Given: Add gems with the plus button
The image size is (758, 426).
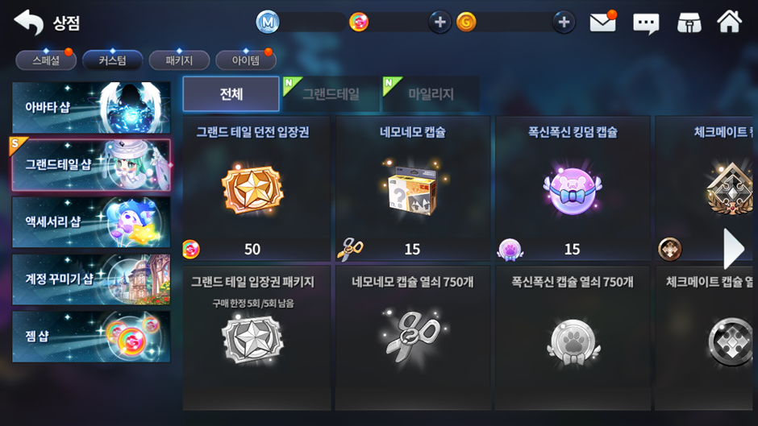Looking at the screenshot, I should point(439,23).
